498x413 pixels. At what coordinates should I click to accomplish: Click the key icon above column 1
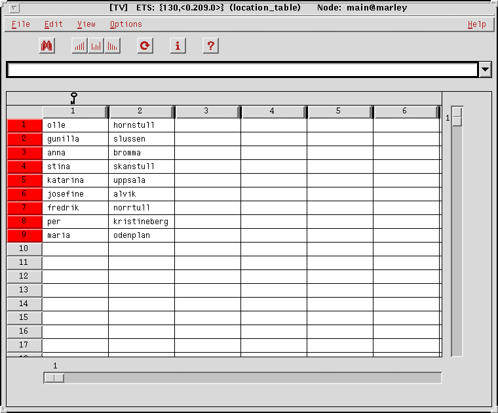click(73, 98)
